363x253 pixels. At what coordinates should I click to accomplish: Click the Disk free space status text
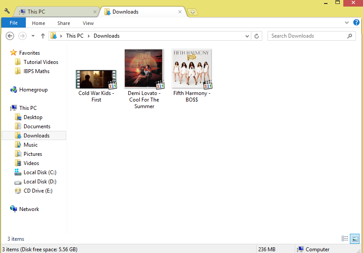40,249
